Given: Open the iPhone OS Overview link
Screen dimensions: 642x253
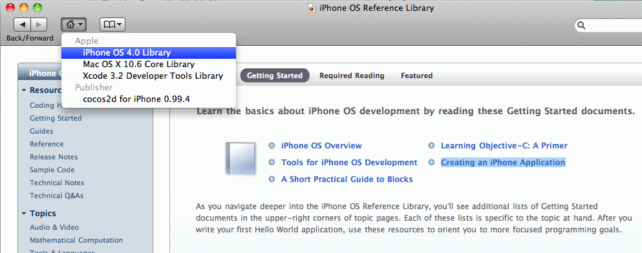Looking at the screenshot, I should [321, 145].
